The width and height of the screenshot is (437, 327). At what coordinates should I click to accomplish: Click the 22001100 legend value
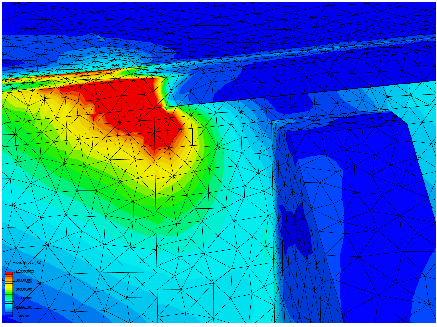pyautogui.click(x=24, y=307)
